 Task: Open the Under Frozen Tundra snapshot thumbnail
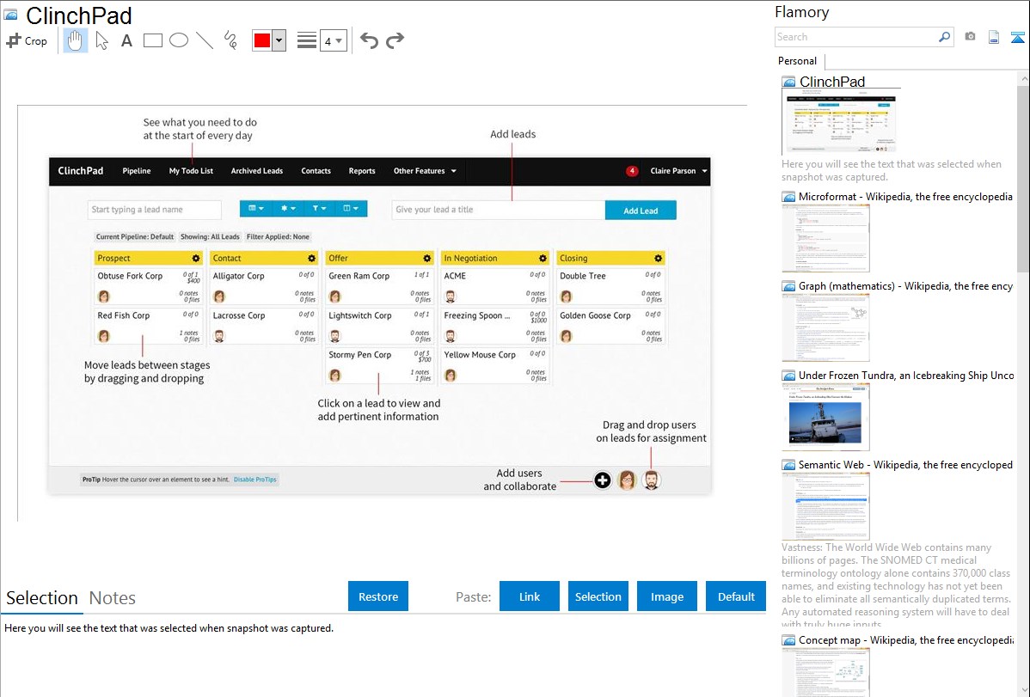(825, 416)
